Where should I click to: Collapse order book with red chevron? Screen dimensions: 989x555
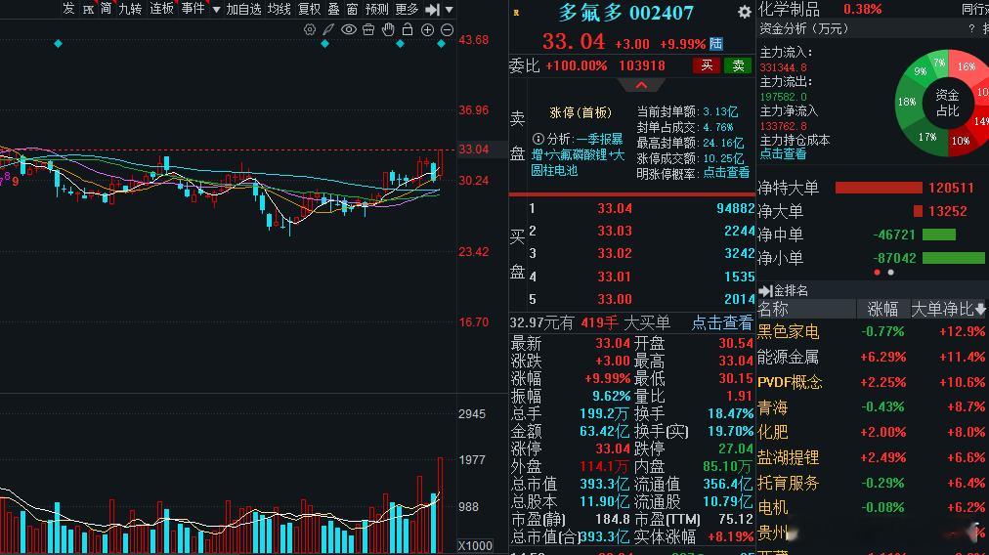[641, 85]
